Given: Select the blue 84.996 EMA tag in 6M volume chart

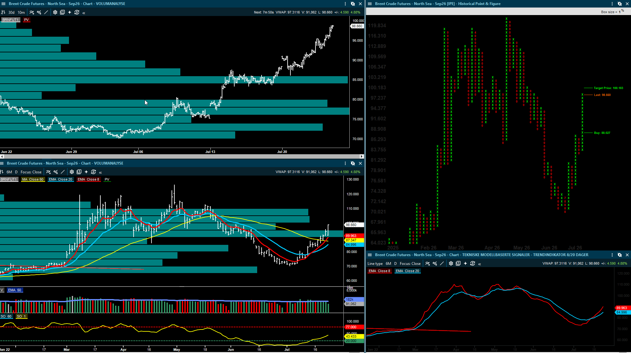Looking at the screenshot, I should 354,245.
